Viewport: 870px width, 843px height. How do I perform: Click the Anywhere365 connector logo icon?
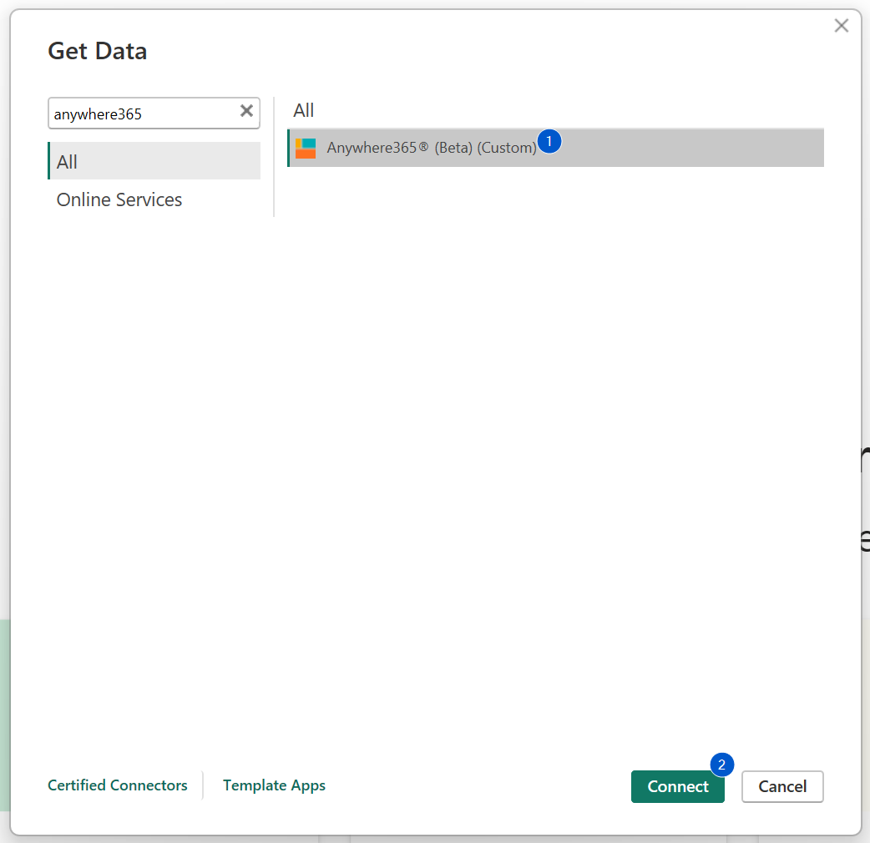pos(305,148)
